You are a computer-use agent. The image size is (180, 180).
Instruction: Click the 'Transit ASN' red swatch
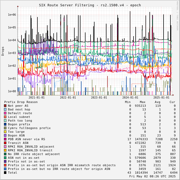coord(5,143)
